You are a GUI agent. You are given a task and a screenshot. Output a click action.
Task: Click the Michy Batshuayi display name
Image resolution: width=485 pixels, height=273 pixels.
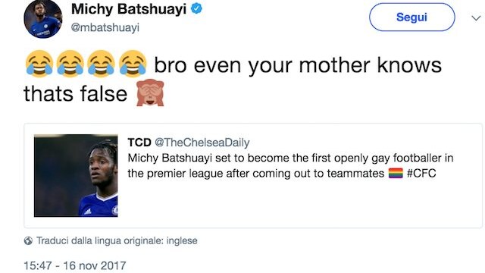point(129,9)
